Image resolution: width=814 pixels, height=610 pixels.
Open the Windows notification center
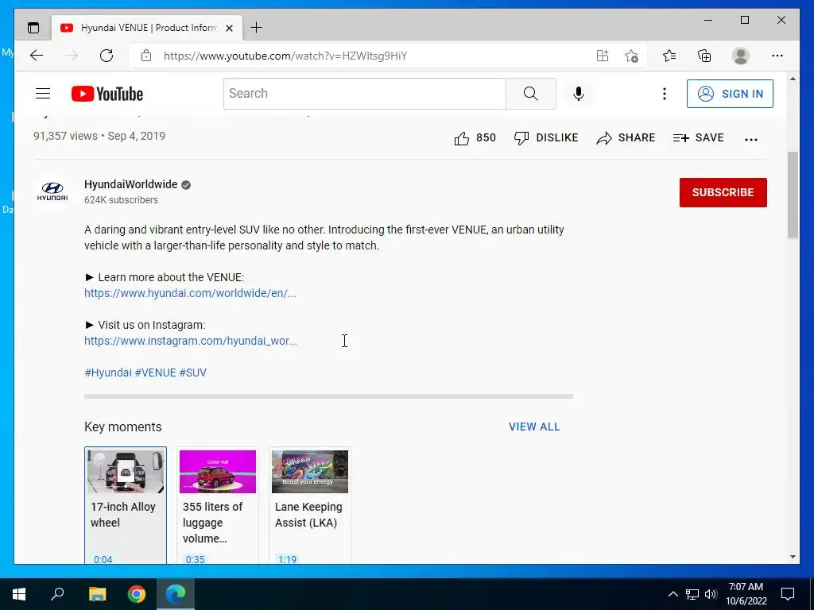point(788,594)
